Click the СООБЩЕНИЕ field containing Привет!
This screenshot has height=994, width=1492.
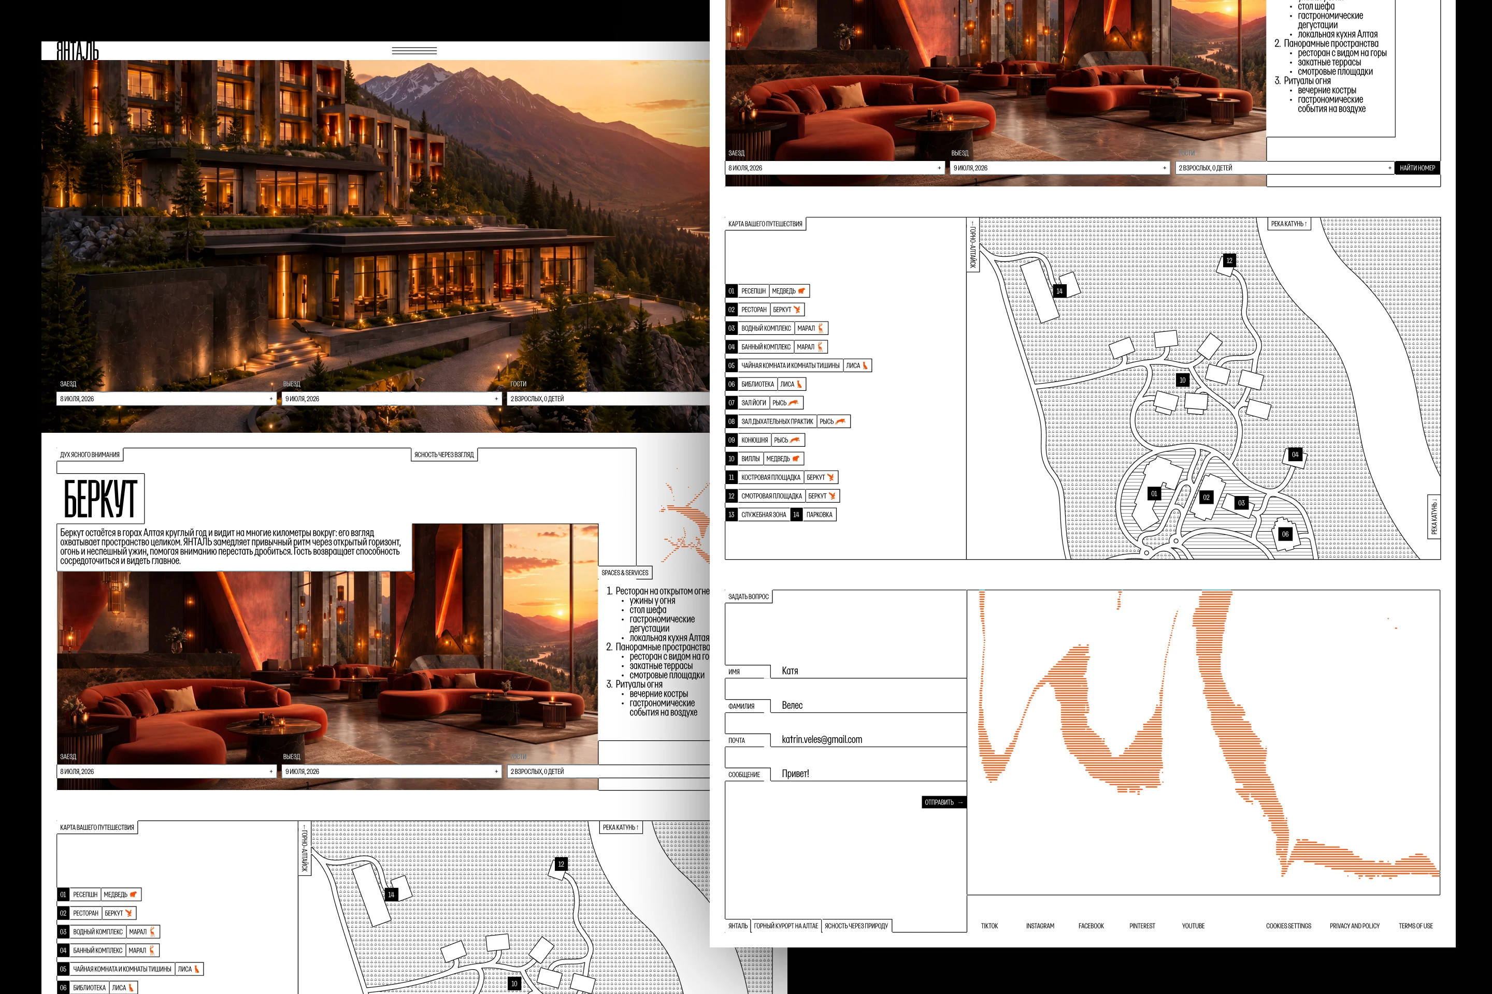846,774
